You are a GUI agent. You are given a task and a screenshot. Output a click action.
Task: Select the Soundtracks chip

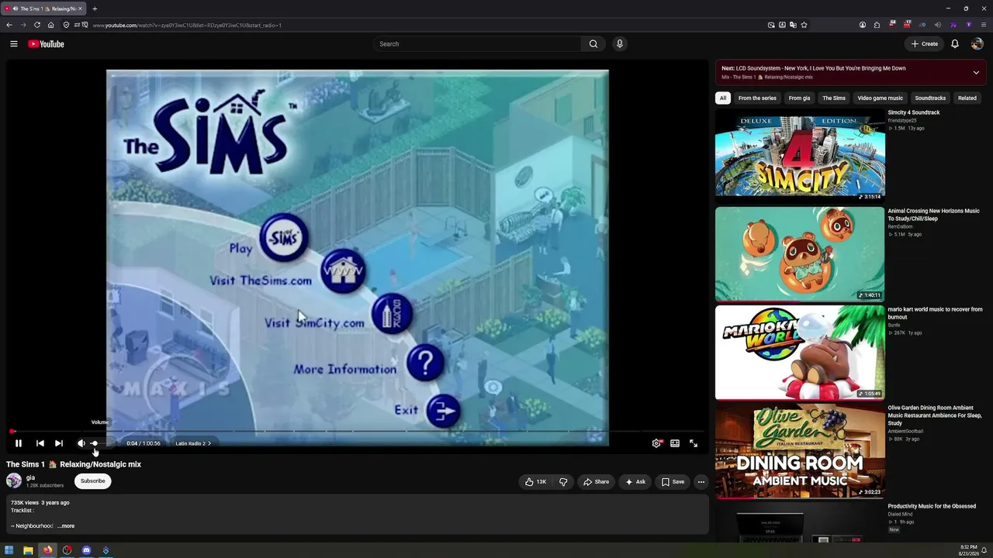click(930, 98)
